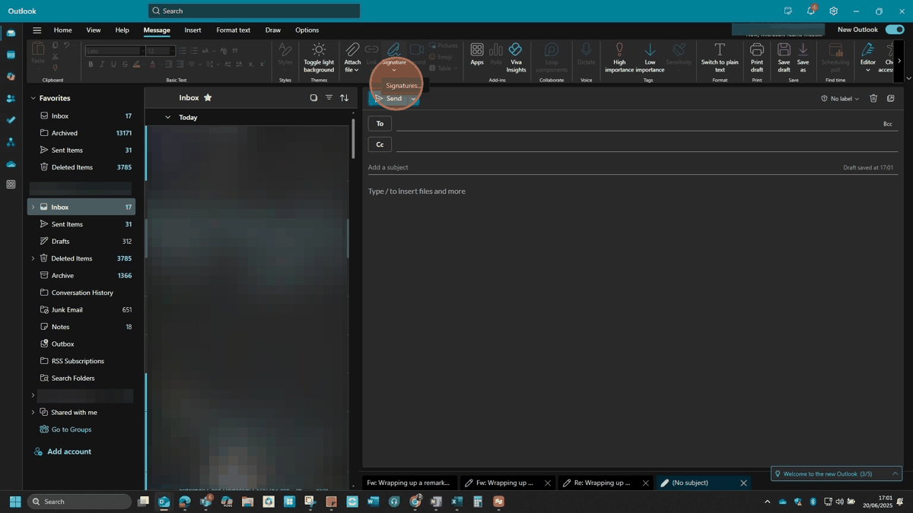Click the Send button
This screenshot has width=913, height=513.
389,99
